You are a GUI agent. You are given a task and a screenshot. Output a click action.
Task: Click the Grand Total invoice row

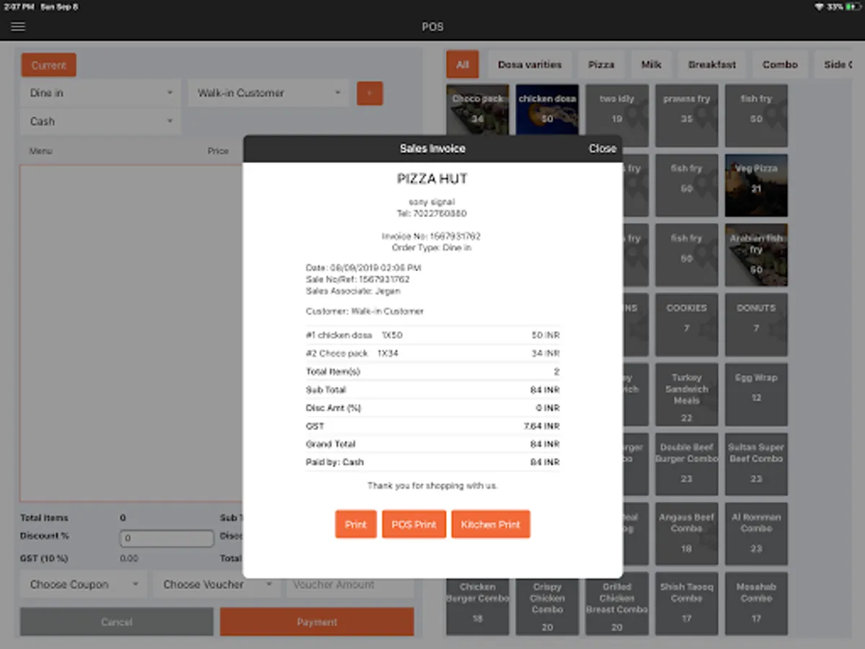click(x=432, y=444)
